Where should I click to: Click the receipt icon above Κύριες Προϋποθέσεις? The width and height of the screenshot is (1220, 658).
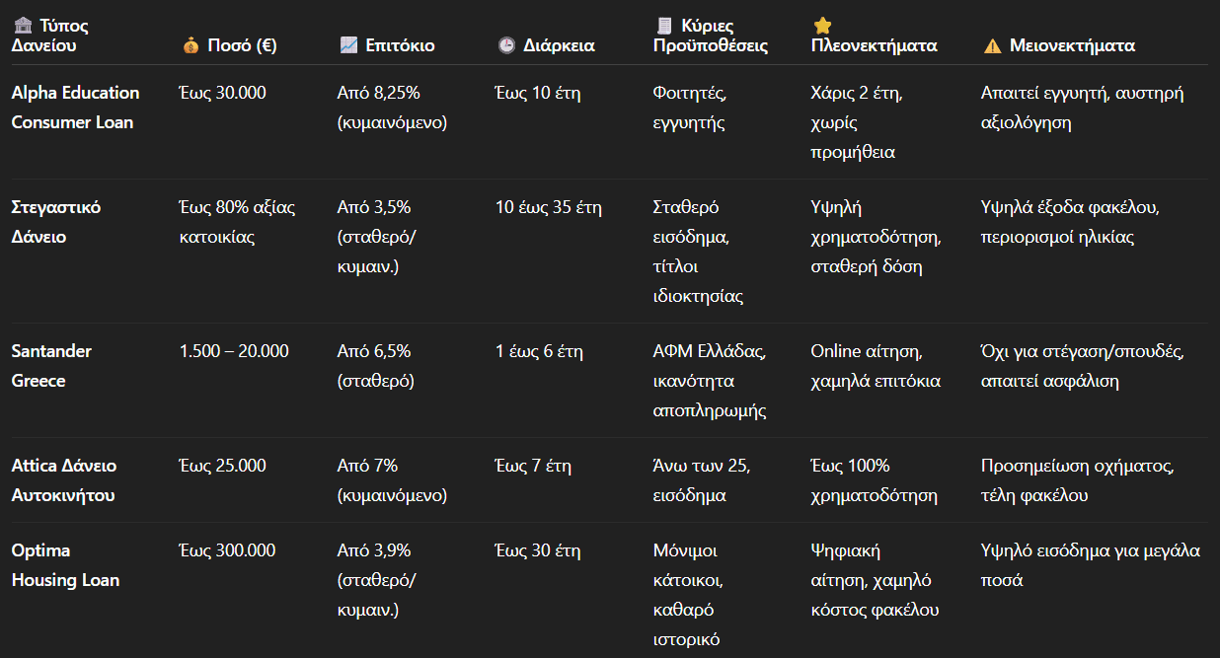tap(662, 26)
